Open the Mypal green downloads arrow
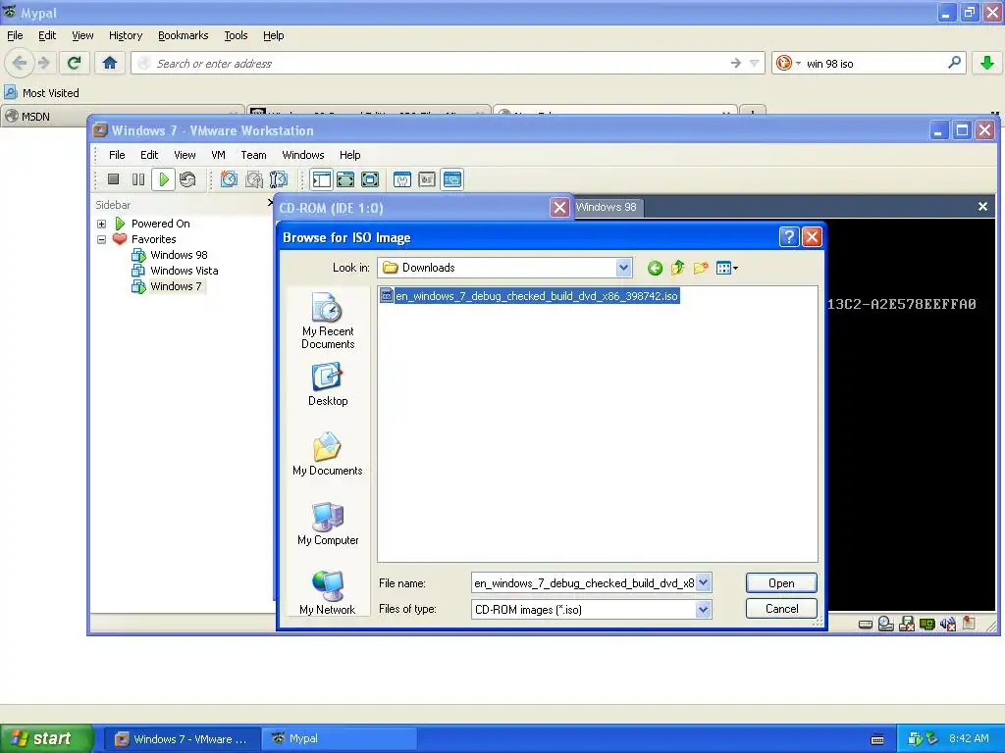Screen dimensions: 1005x753 pyautogui.click(x=987, y=63)
